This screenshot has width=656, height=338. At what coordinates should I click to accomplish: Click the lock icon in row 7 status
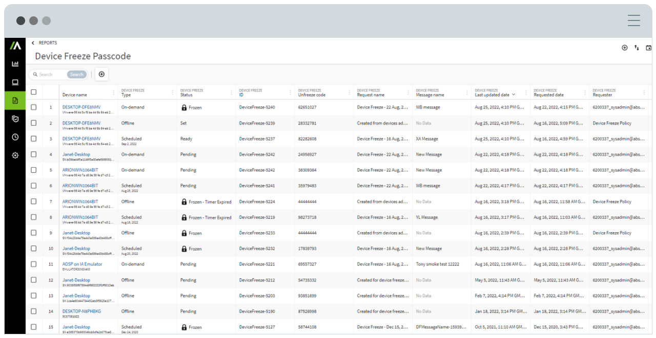tap(184, 202)
